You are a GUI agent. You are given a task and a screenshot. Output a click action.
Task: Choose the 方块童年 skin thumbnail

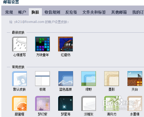pyautogui.click(x=42, y=44)
